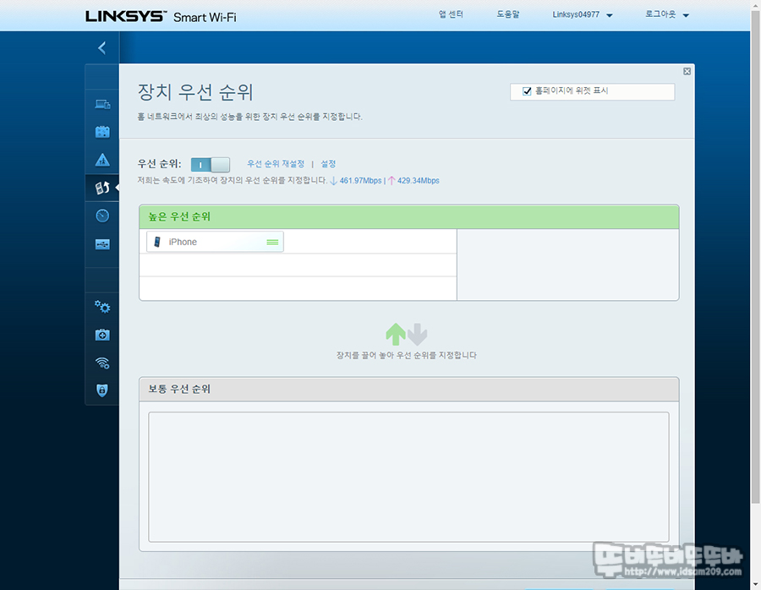This screenshot has height=590, width=761.
Task: Click the Linksys Smart Wi-Fi logo
Action: pos(161,17)
